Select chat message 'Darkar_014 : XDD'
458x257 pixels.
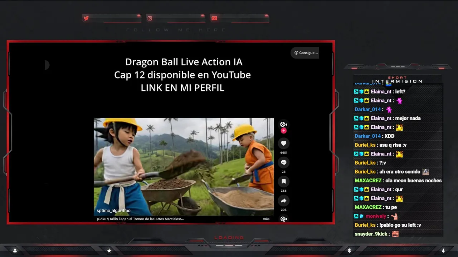click(374, 136)
